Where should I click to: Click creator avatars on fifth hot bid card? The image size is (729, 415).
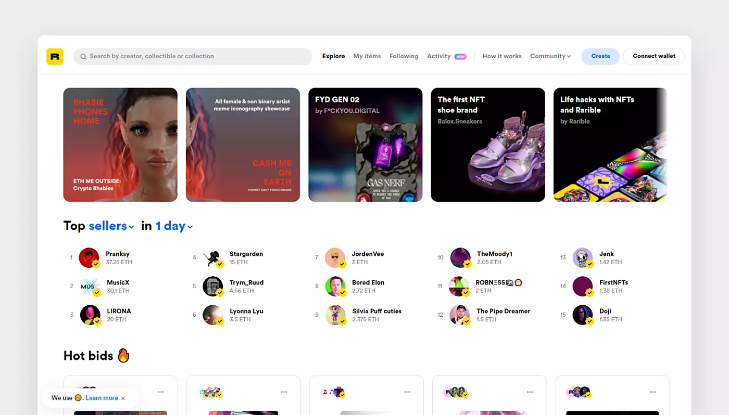tap(579, 392)
